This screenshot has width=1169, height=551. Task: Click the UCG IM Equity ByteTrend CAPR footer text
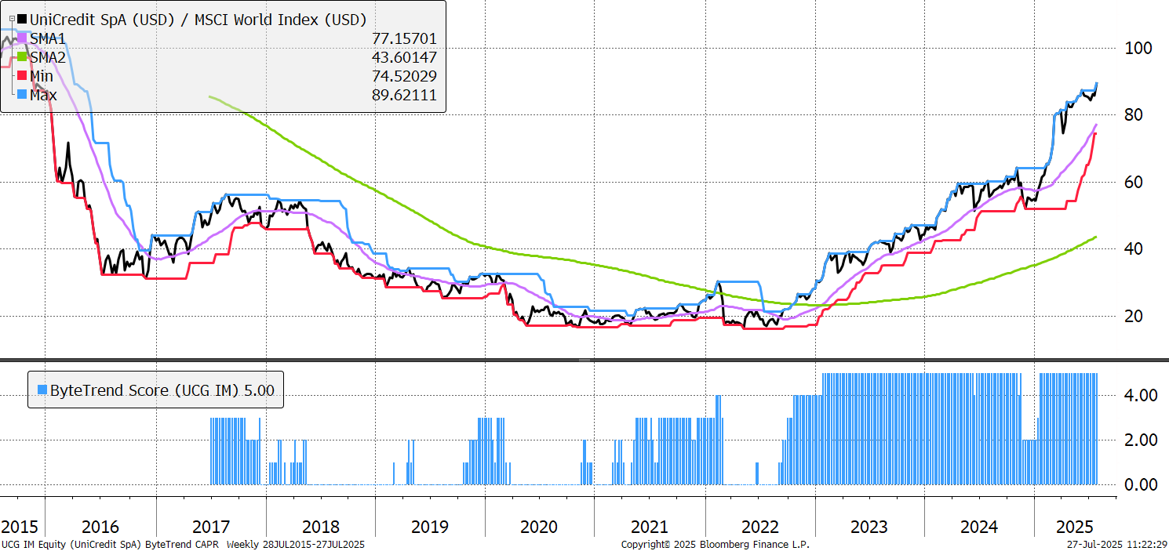coord(183,544)
